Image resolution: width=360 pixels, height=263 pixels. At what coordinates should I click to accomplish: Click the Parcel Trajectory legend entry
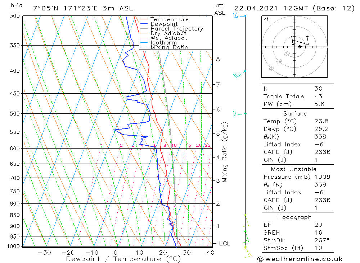[172, 29]
